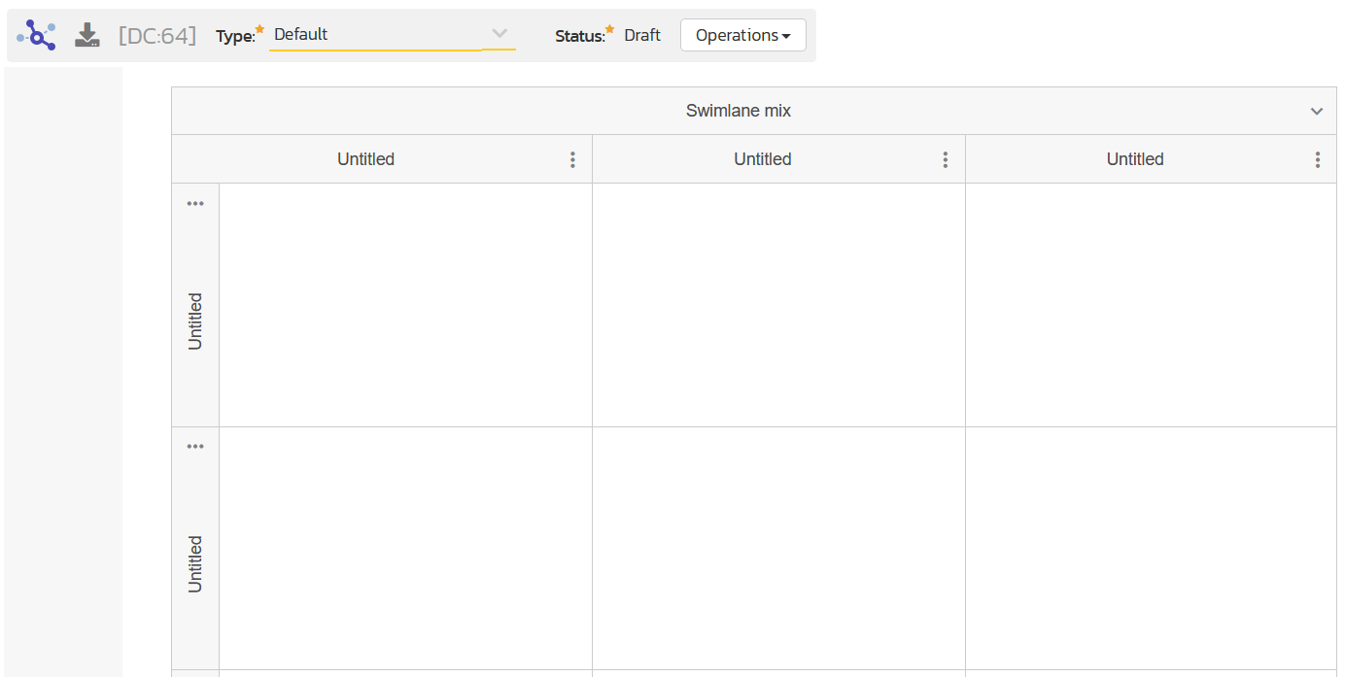Click the top row's vertical Untitled label
1345x677 pixels.
coord(195,322)
